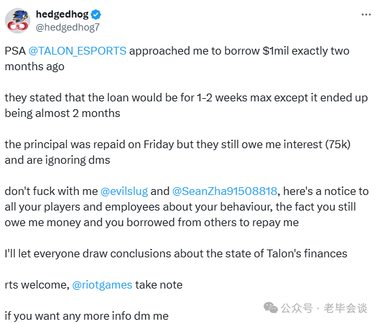Click 'if you want any more info dm me'
The height and width of the screenshot is (323, 379).
(x=86, y=316)
